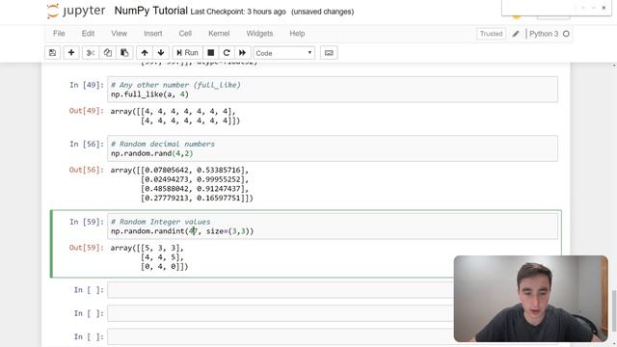This screenshot has height=347, width=617.
Task: Click the Python 3 kernel label
Action: pos(544,34)
